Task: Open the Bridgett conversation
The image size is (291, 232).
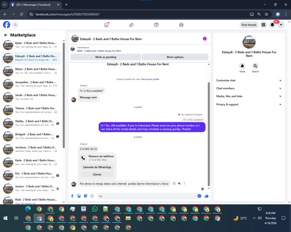Action: (31, 136)
